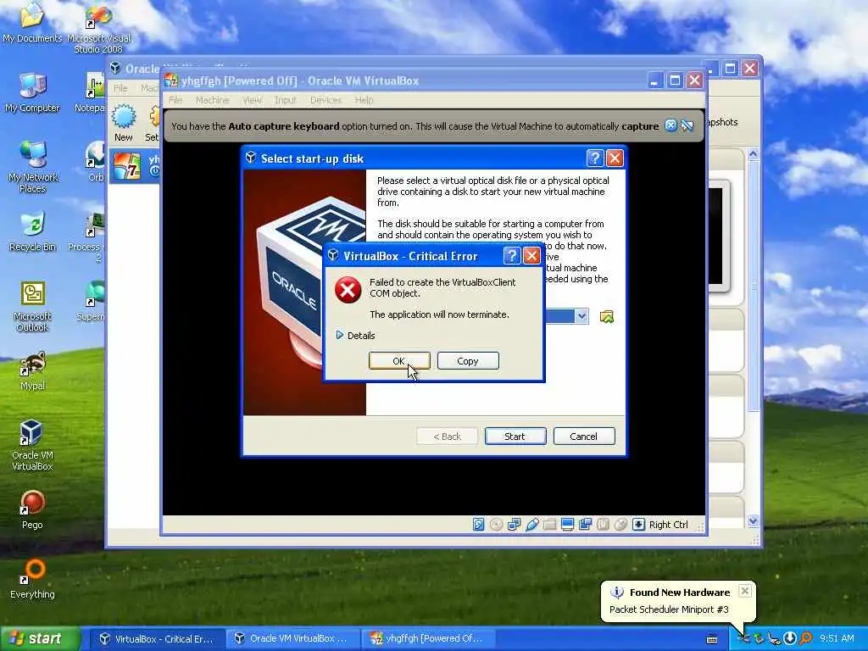Launch Microsoft Outlook from the desktop
Screen dimensions: 868x651
coord(32,307)
